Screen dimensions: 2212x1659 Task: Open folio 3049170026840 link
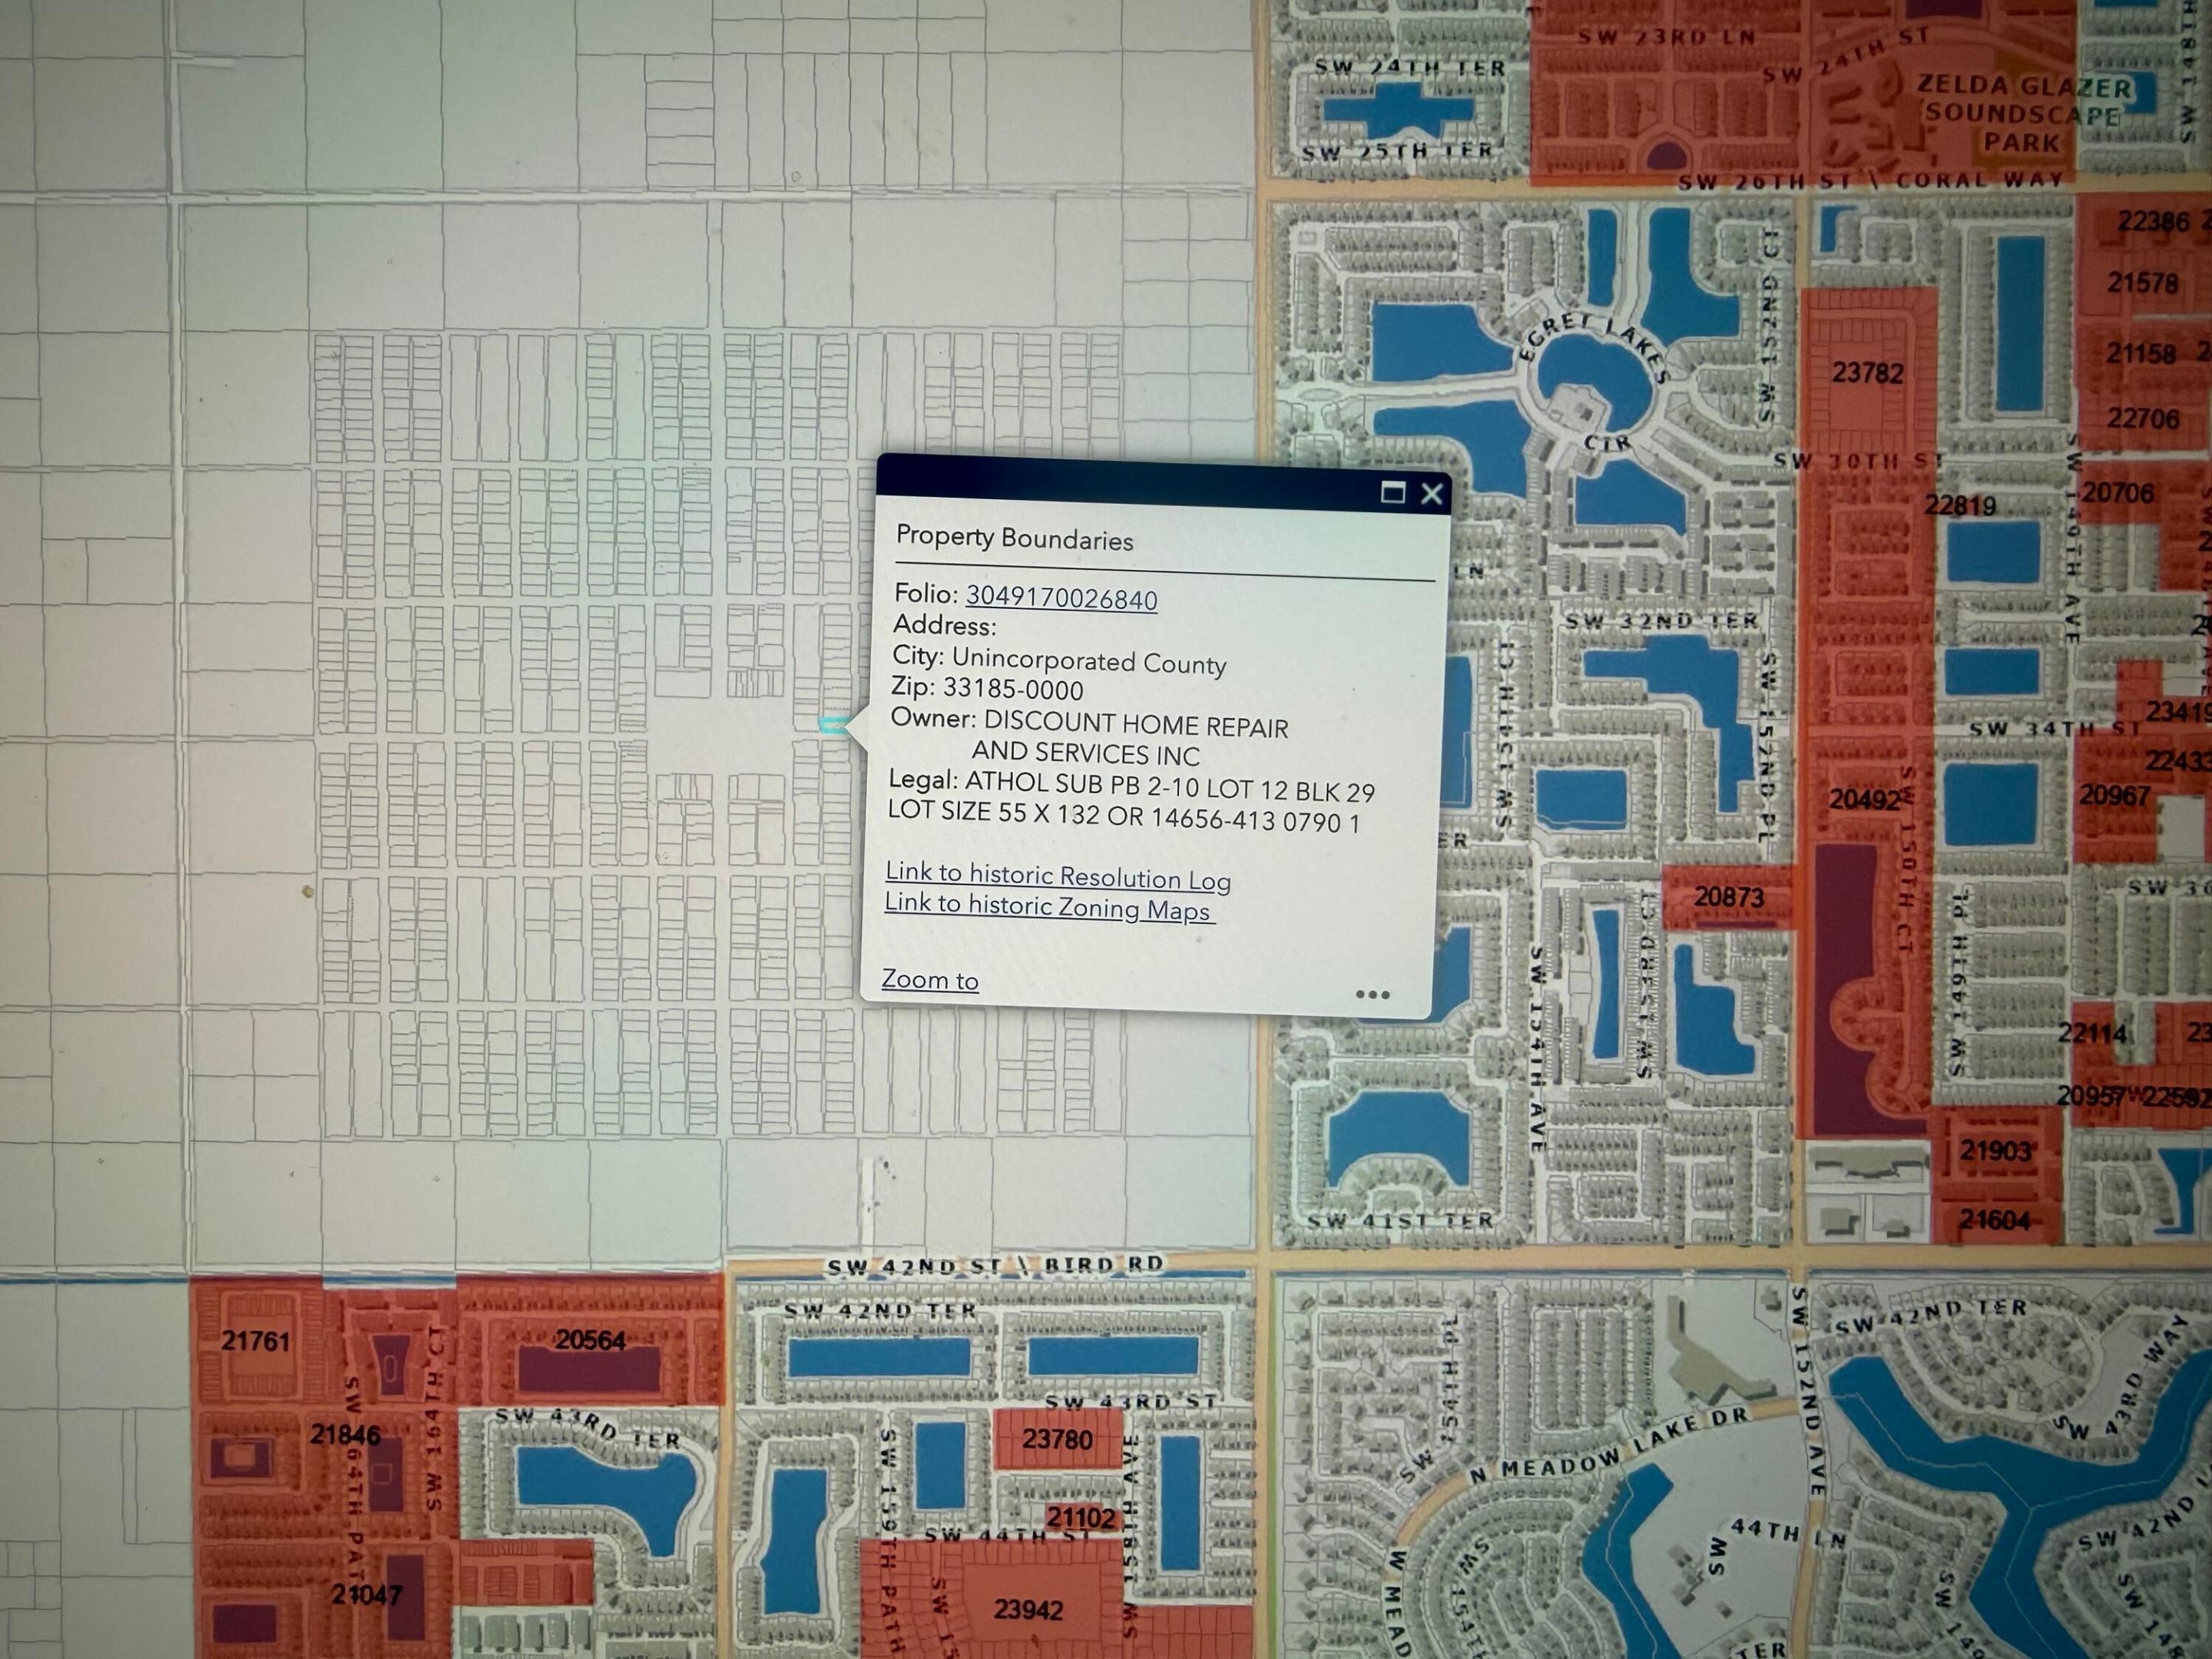[1061, 598]
